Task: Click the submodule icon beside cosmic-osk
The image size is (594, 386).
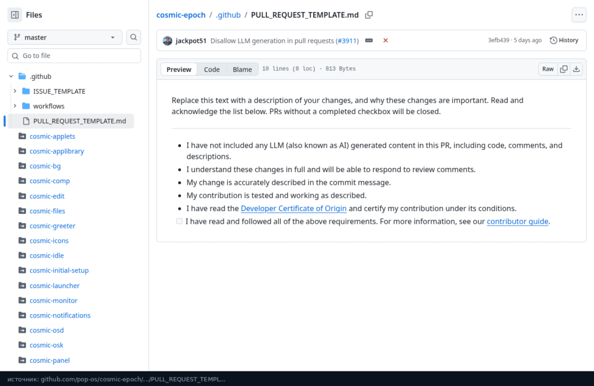Action: 23,345
